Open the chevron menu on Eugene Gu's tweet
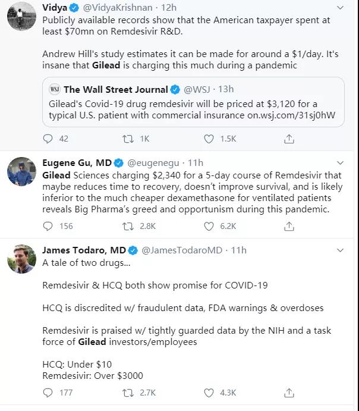 (340, 163)
